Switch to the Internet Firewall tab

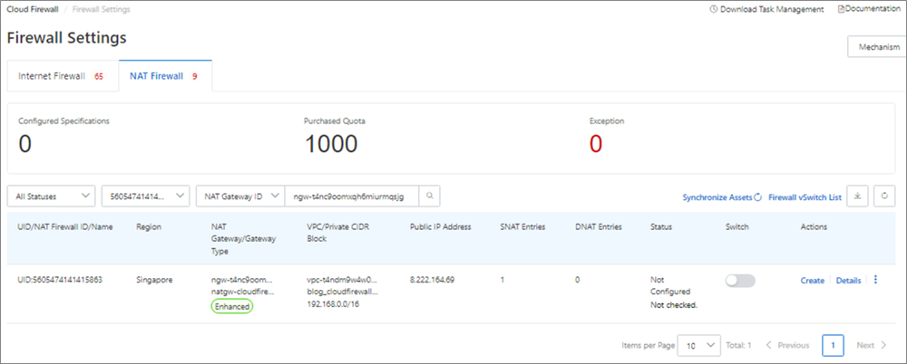click(61, 76)
